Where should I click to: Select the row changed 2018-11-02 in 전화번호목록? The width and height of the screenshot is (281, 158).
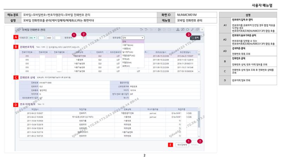click(109, 60)
